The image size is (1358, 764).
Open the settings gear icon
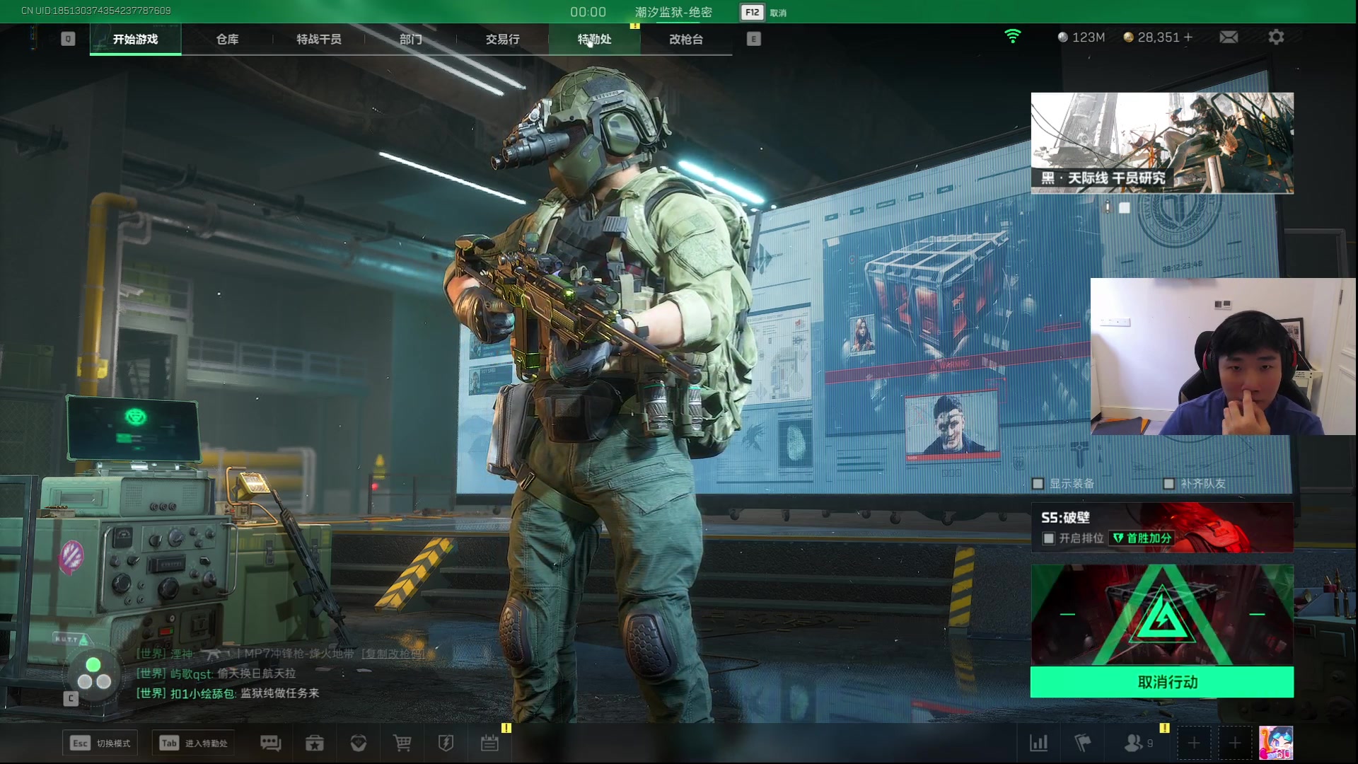(1276, 37)
